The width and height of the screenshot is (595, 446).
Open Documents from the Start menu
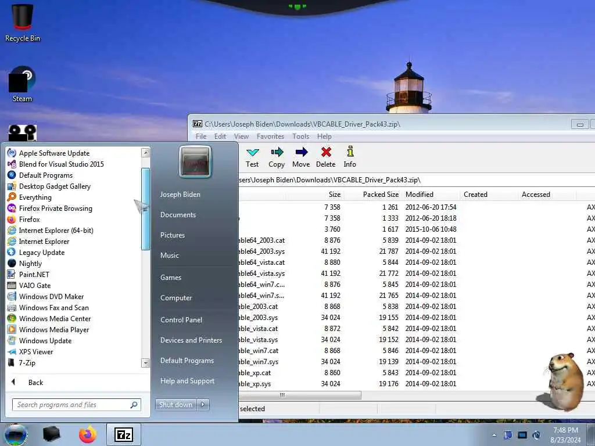click(x=178, y=215)
